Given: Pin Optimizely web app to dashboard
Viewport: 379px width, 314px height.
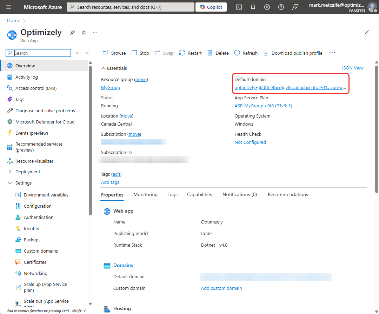Looking at the screenshot, I should (73, 32).
